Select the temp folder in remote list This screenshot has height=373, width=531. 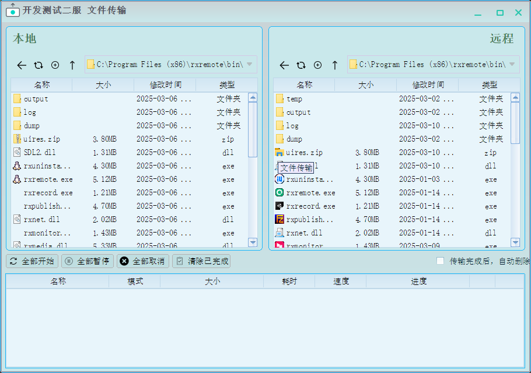pos(294,99)
